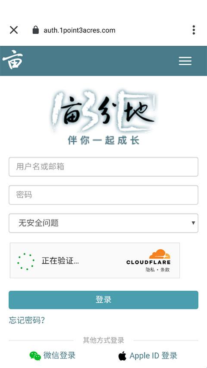Open Cloudflare 条款 terms link
The width and height of the screenshot is (207, 368).
click(165, 270)
